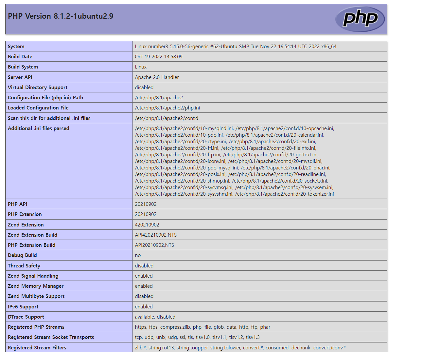The height and width of the screenshot is (352, 422).
Task: Click the Registered PHP Streams label
Action: pos(36,327)
